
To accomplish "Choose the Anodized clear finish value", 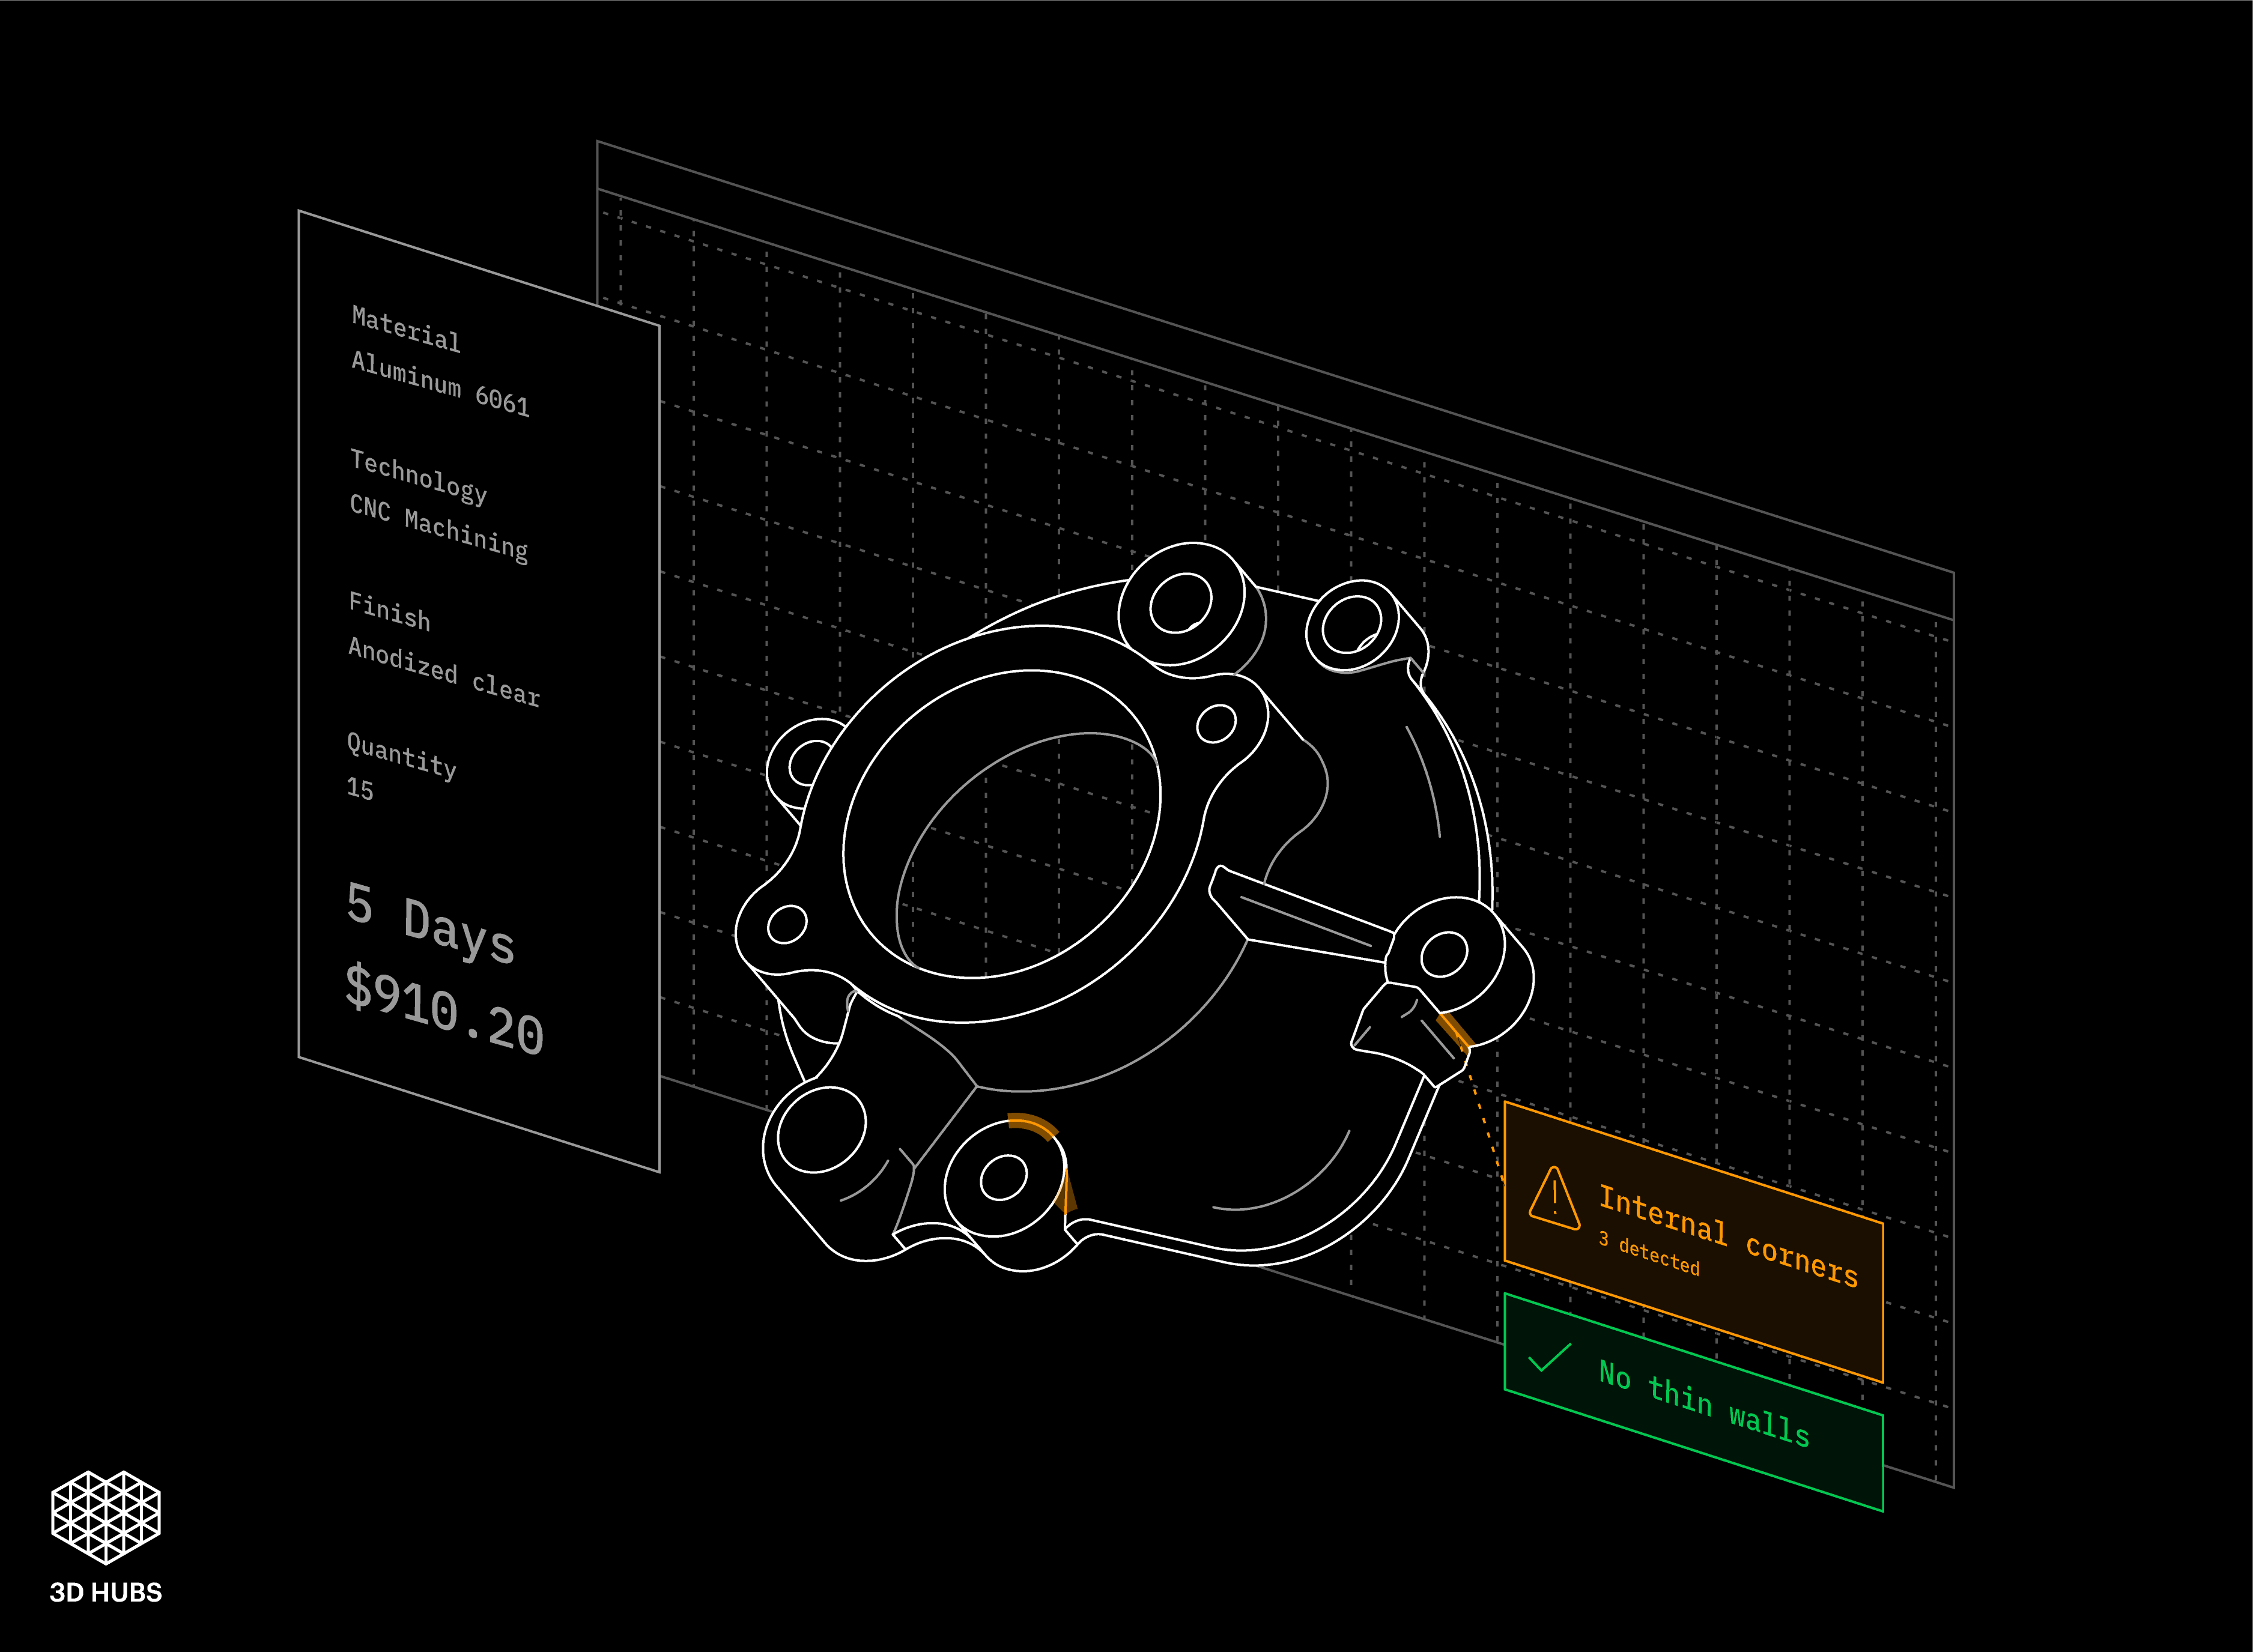I will pyautogui.click(x=444, y=672).
